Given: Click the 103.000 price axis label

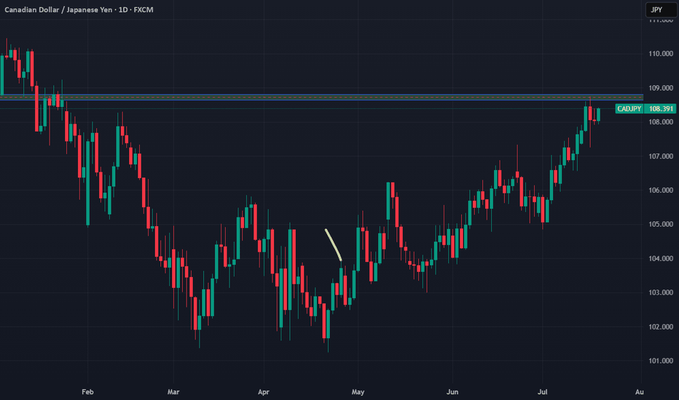Looking at the screenshot, I should click(660, 292).
